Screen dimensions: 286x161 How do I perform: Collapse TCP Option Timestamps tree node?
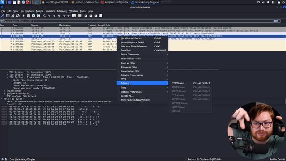pos(8,77)
